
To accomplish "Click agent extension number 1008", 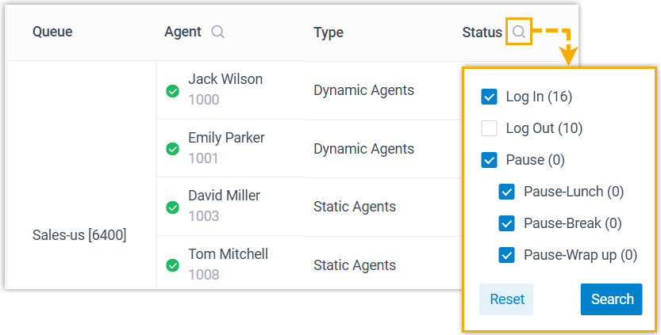I will click(204, 275).
